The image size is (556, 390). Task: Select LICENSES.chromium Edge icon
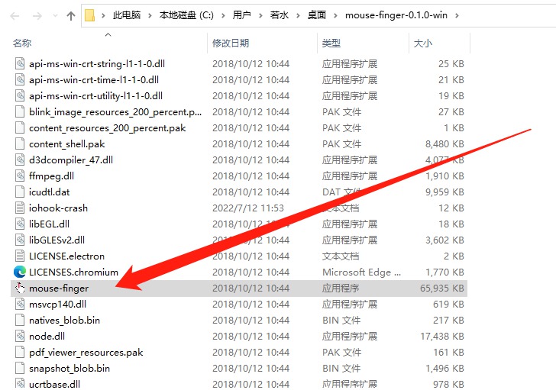coord(20,272)
